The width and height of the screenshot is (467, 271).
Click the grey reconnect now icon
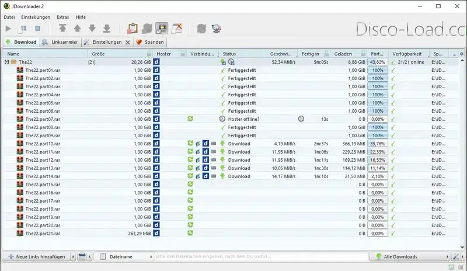pos(201,29)
